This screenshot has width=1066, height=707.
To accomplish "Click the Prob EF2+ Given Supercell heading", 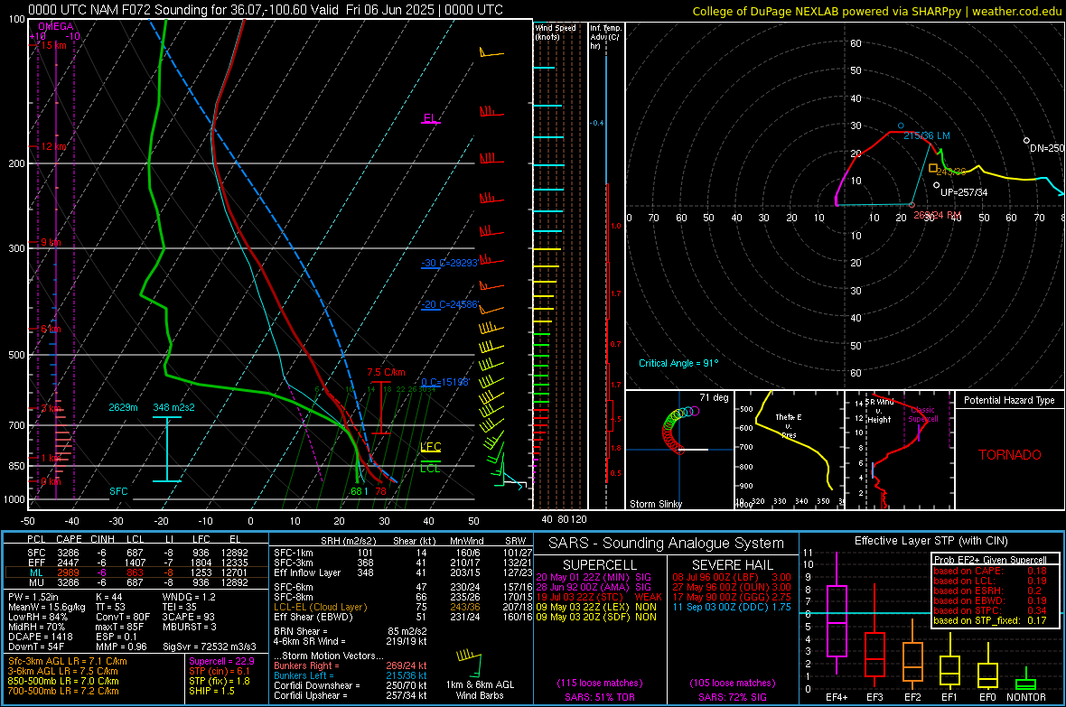I will 990,560.
